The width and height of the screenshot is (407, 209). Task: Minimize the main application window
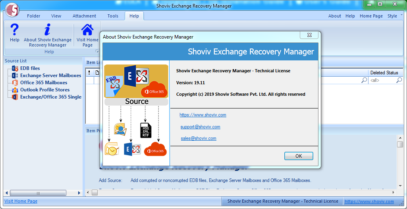[369, 4]
